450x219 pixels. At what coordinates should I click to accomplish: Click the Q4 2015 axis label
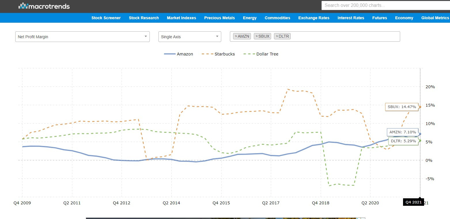coord(221,203)
